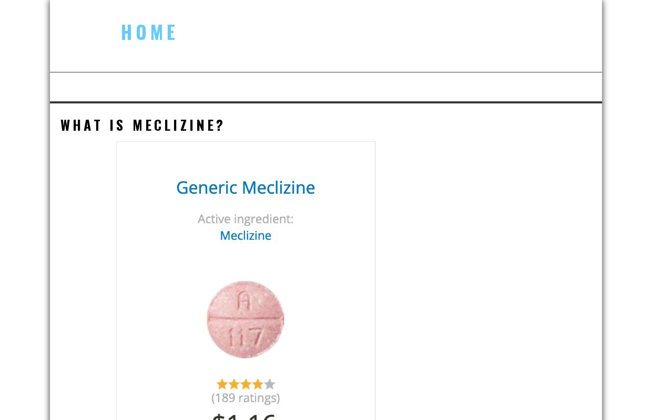652x420 pixels.
Task: Click the Meclizine active ingredient link
Action: tap(246, 235)
